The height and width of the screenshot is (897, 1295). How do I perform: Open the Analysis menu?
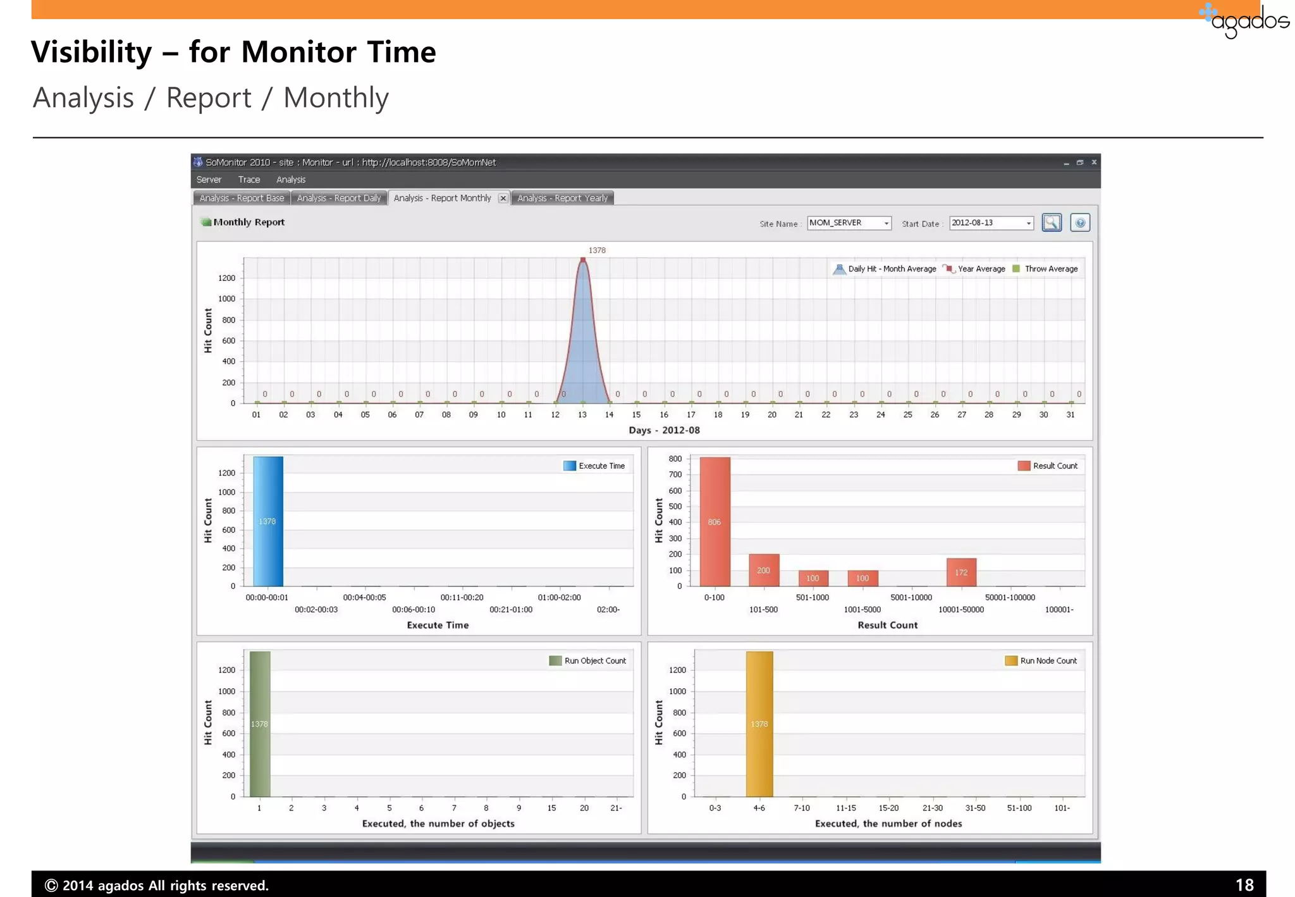click(290, 180)
